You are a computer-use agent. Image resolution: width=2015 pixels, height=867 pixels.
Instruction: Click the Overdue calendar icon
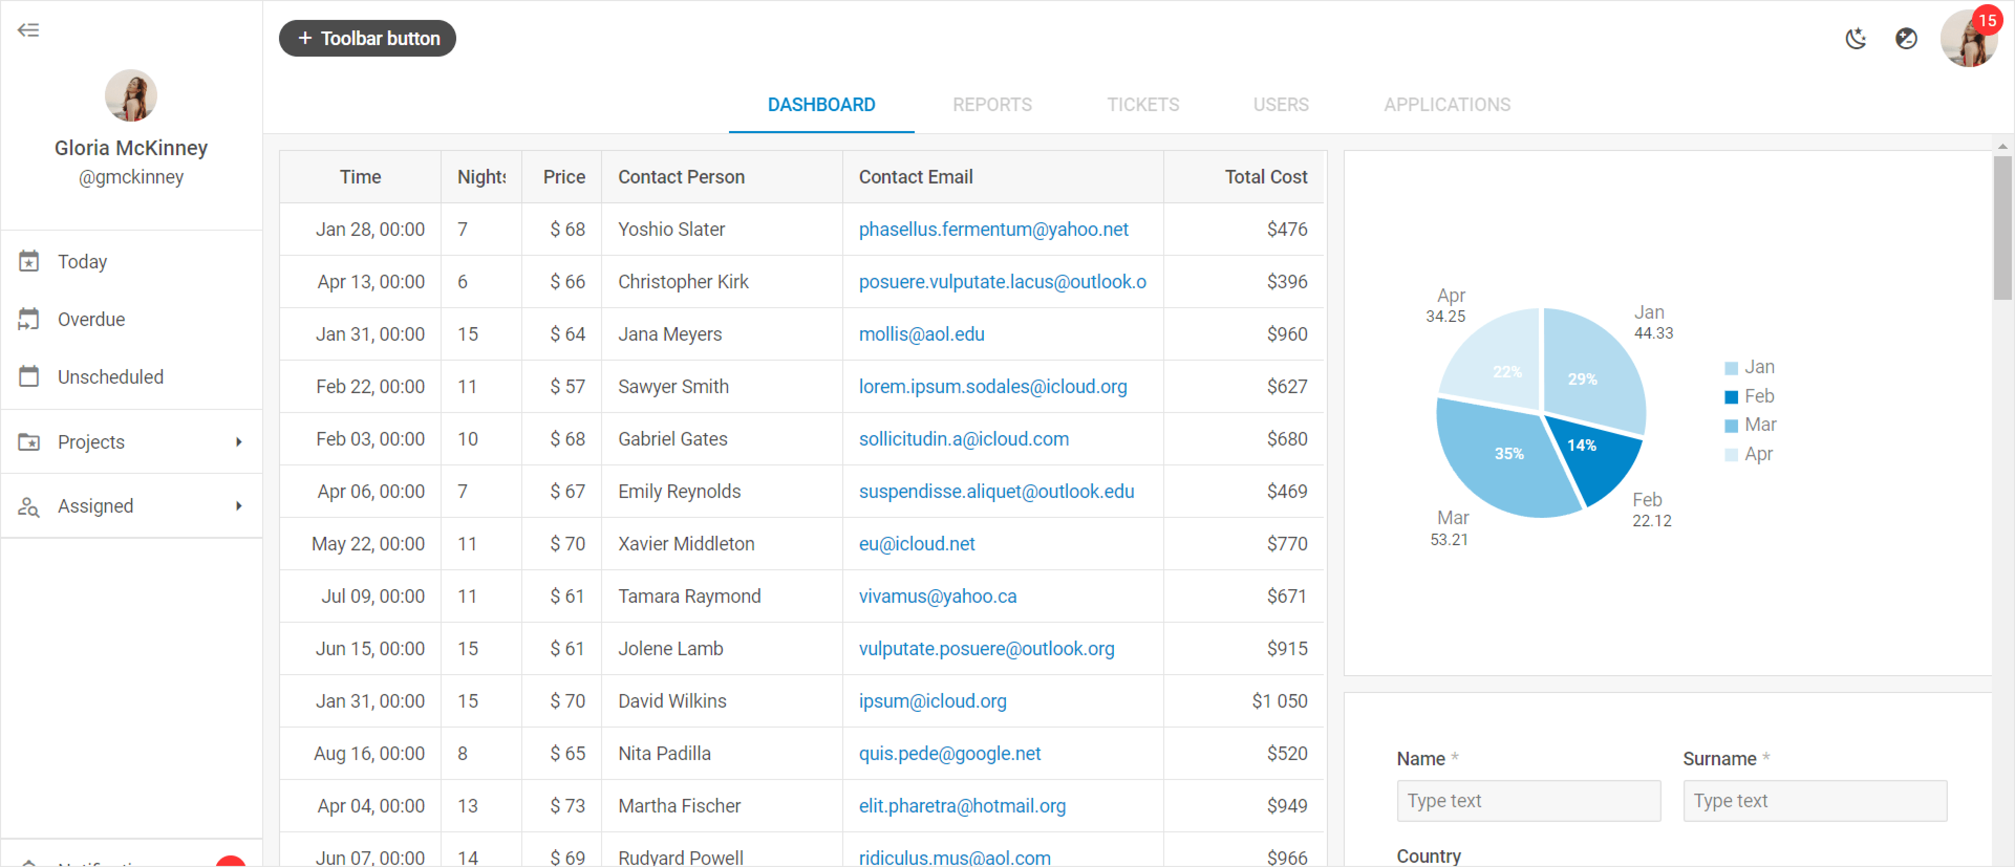pyautogui.click(x=29, y=319)
